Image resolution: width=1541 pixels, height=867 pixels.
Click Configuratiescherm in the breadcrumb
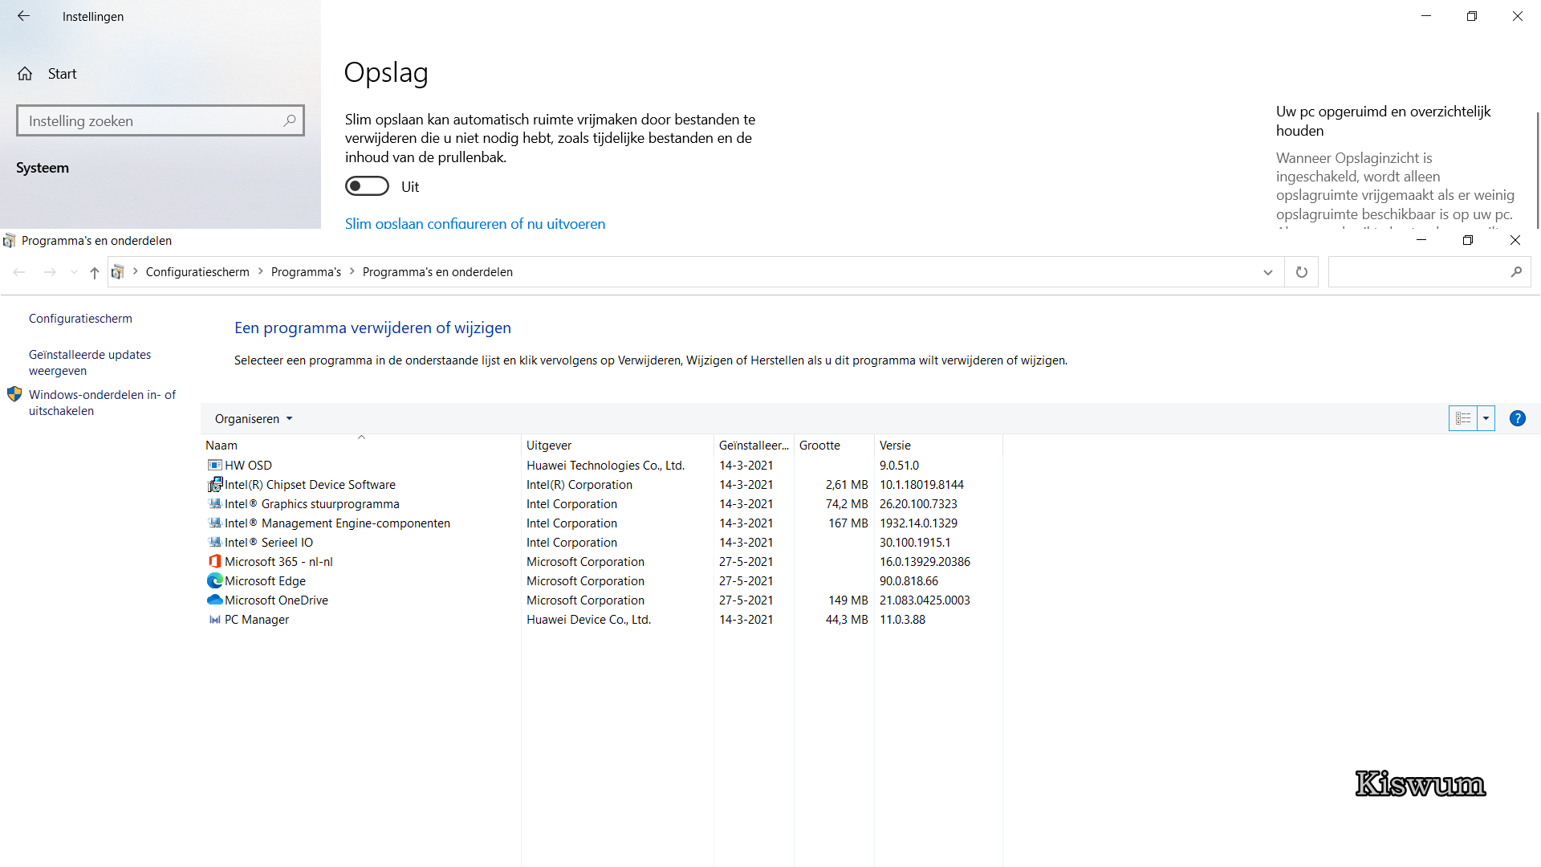coord(197,272)
